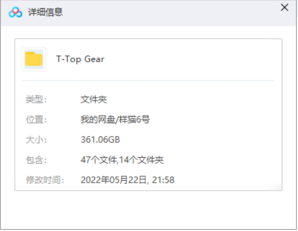Click the dashed divider under folder name
The image size is (298, 231).
pyautogui.click(x=148, y=81)
